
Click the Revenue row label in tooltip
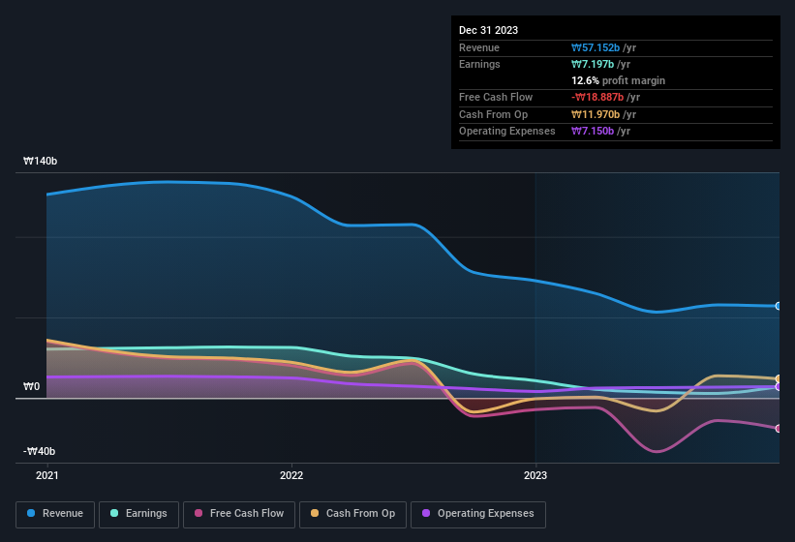pyautogui.click(x=479, y=47)
